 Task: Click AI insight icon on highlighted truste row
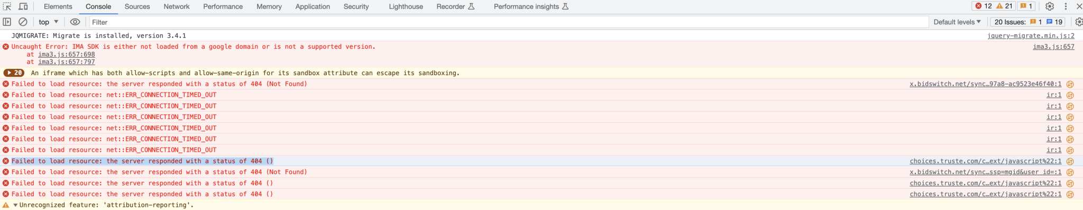(x=1070, y=161)
